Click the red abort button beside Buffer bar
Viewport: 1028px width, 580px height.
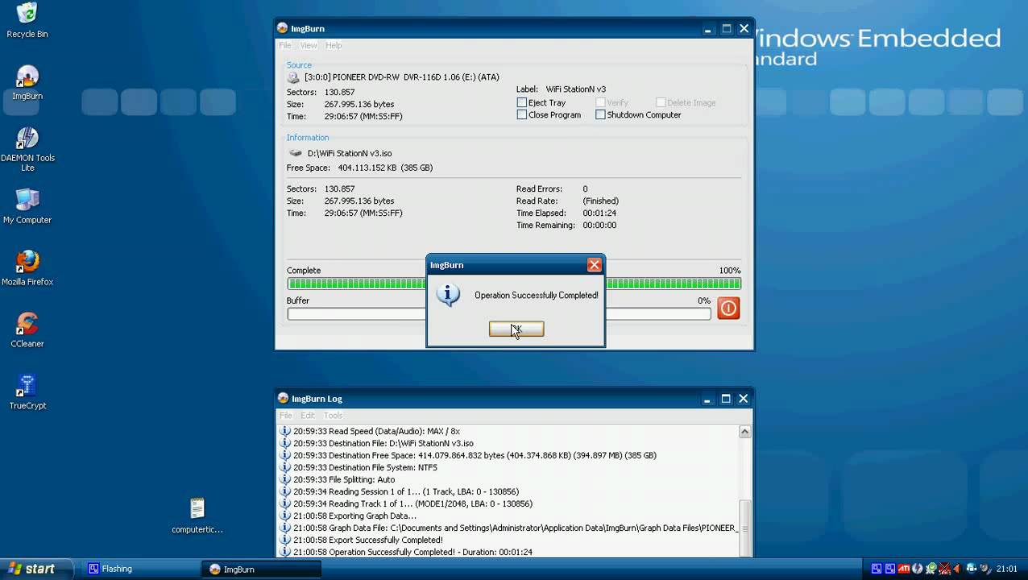coord(728,308)
